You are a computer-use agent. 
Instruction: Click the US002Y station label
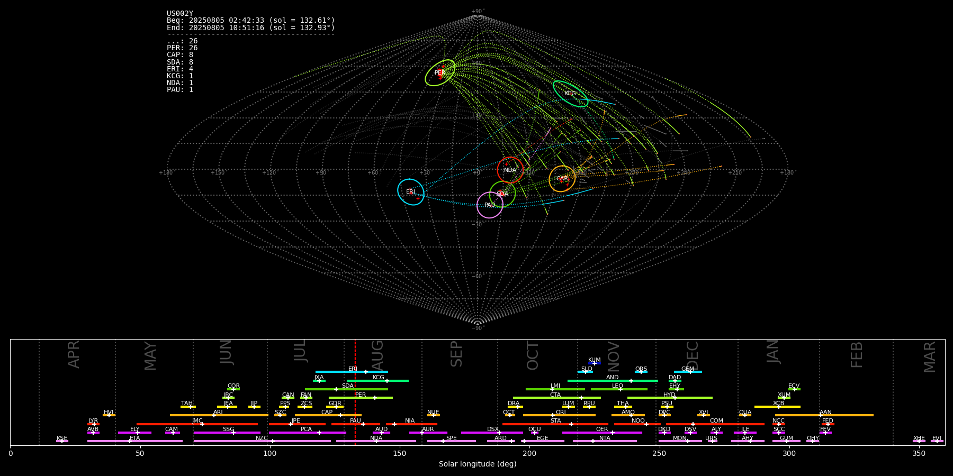tap(180, 14)
